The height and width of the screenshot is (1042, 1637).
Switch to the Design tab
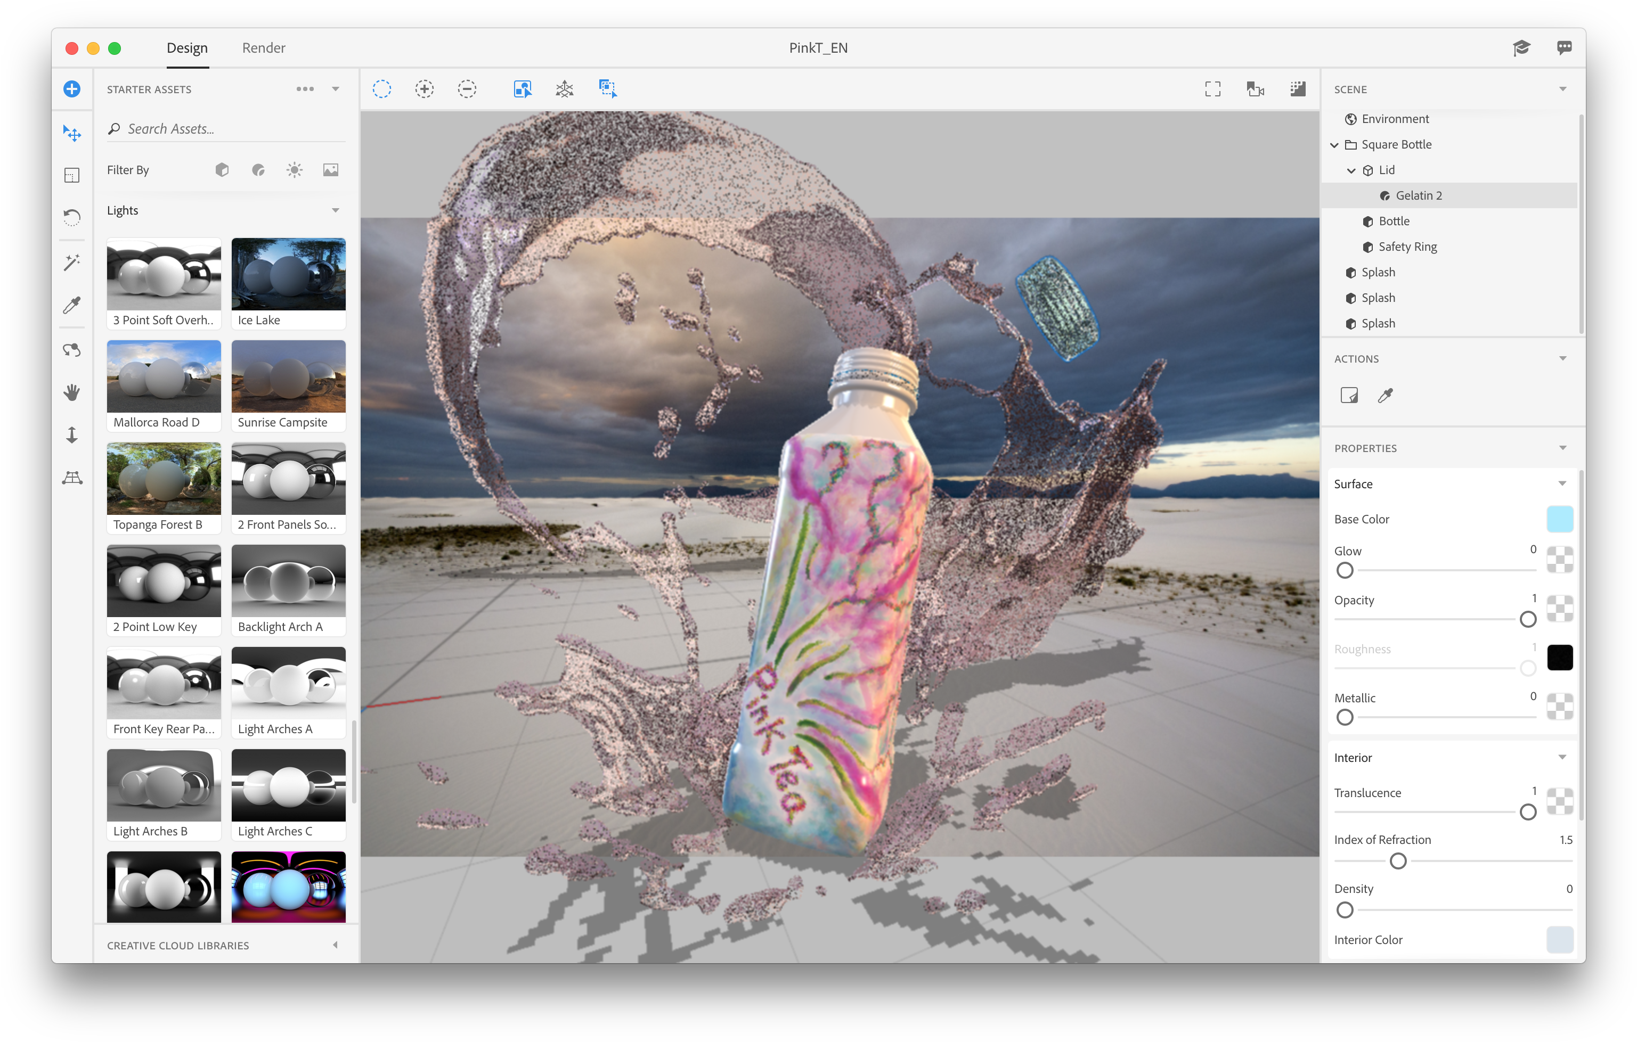coord(188,47)
